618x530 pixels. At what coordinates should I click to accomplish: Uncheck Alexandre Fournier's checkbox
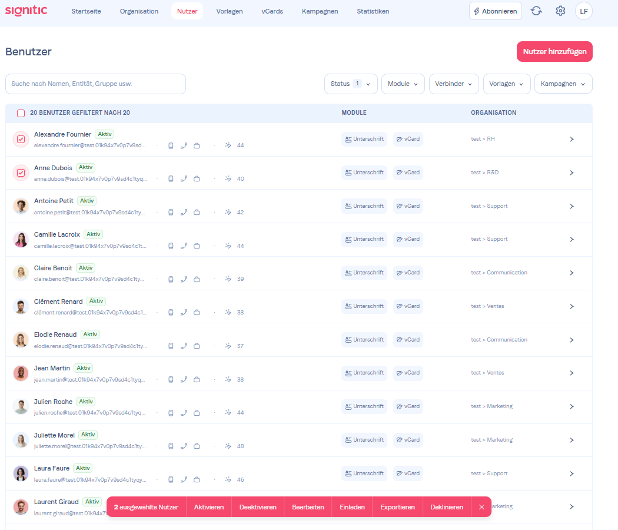click(21, 140)
